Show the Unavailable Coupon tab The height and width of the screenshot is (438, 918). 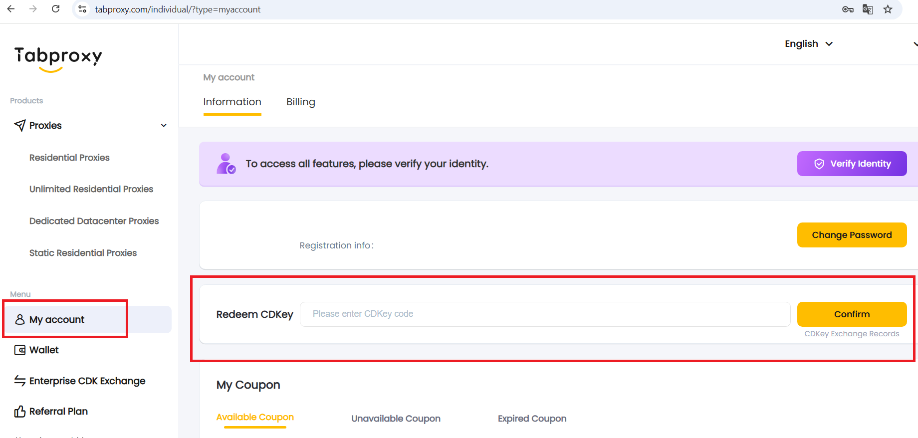click(396, 419)
